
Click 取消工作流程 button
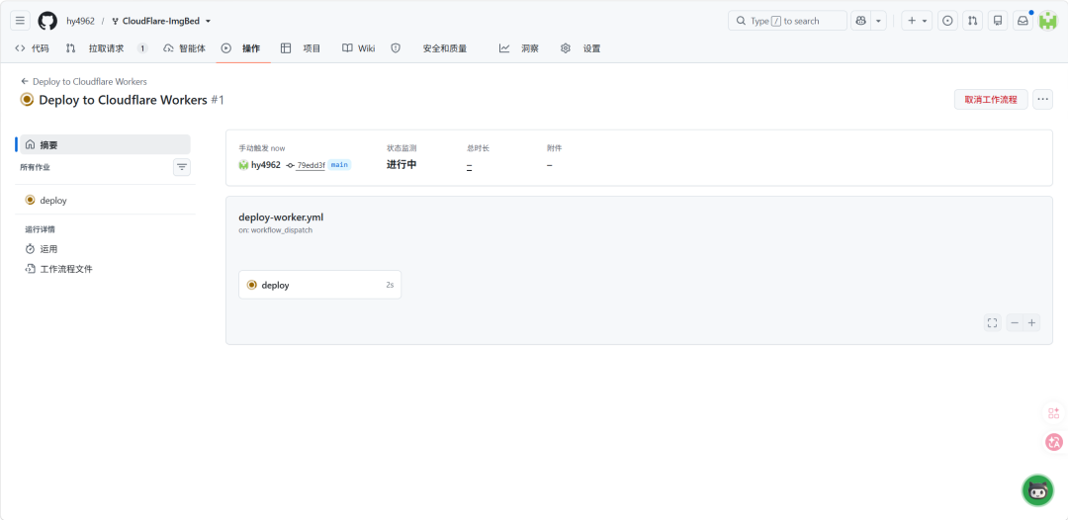(x=991, y=100)
